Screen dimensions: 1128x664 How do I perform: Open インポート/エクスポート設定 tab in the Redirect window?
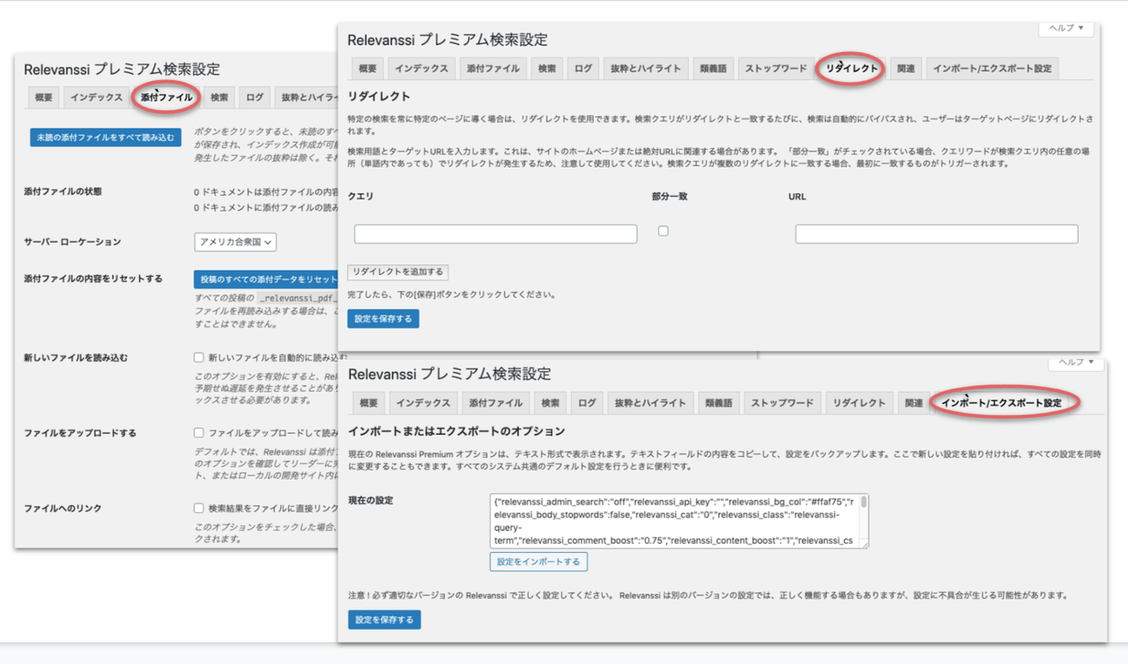tap(992, 69)
